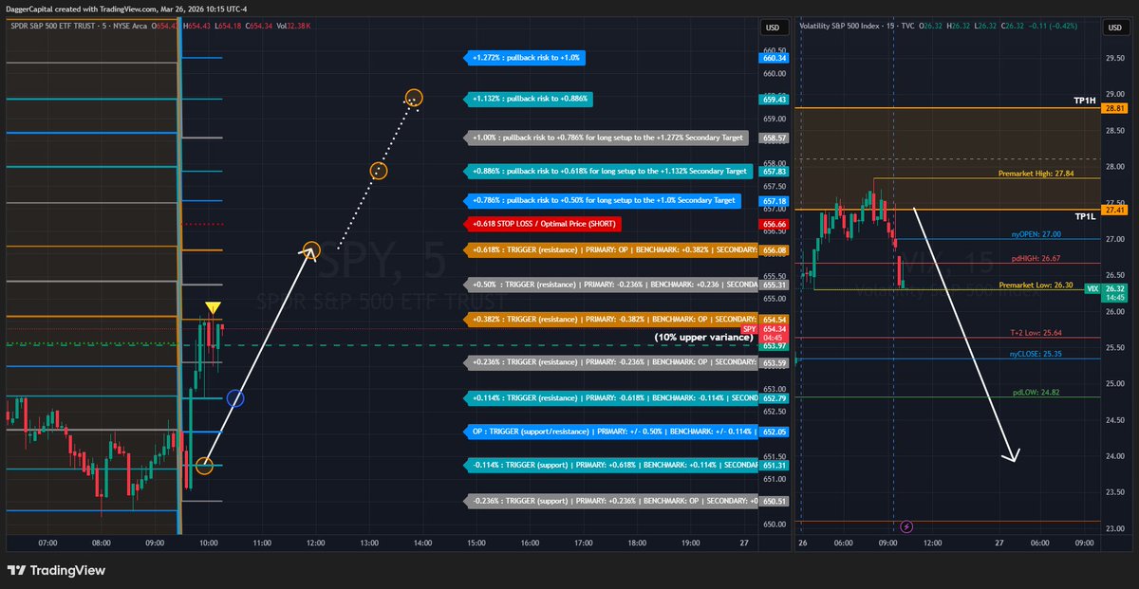Screen dimensions: 1139x589
Task: Click the 652.79 price tag
Action: pyautogui.click(x=775, y=397)
